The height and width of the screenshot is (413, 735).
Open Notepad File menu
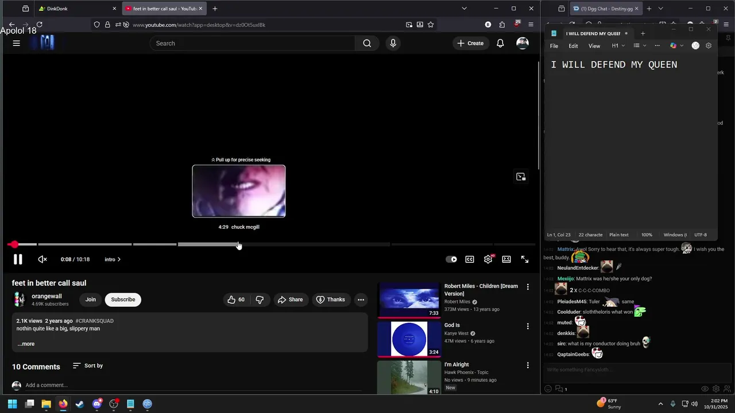click(554, 46)
